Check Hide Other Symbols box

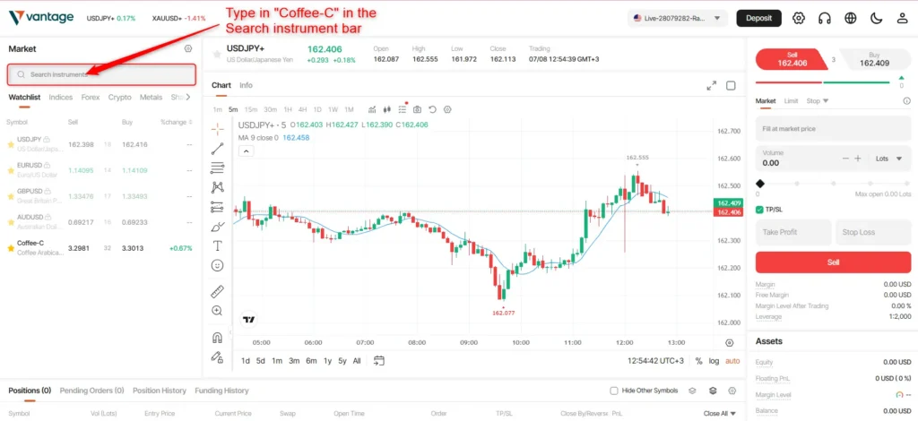[613, 391]
